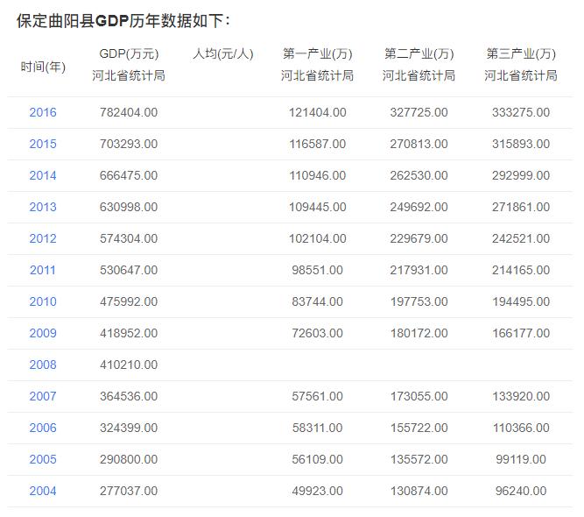Select tertiary industry value 333275.00
The image size is (584, 517).
(521, 112)
